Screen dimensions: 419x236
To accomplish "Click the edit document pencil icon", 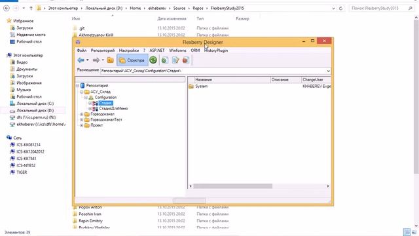I will [x=175, y=60].
